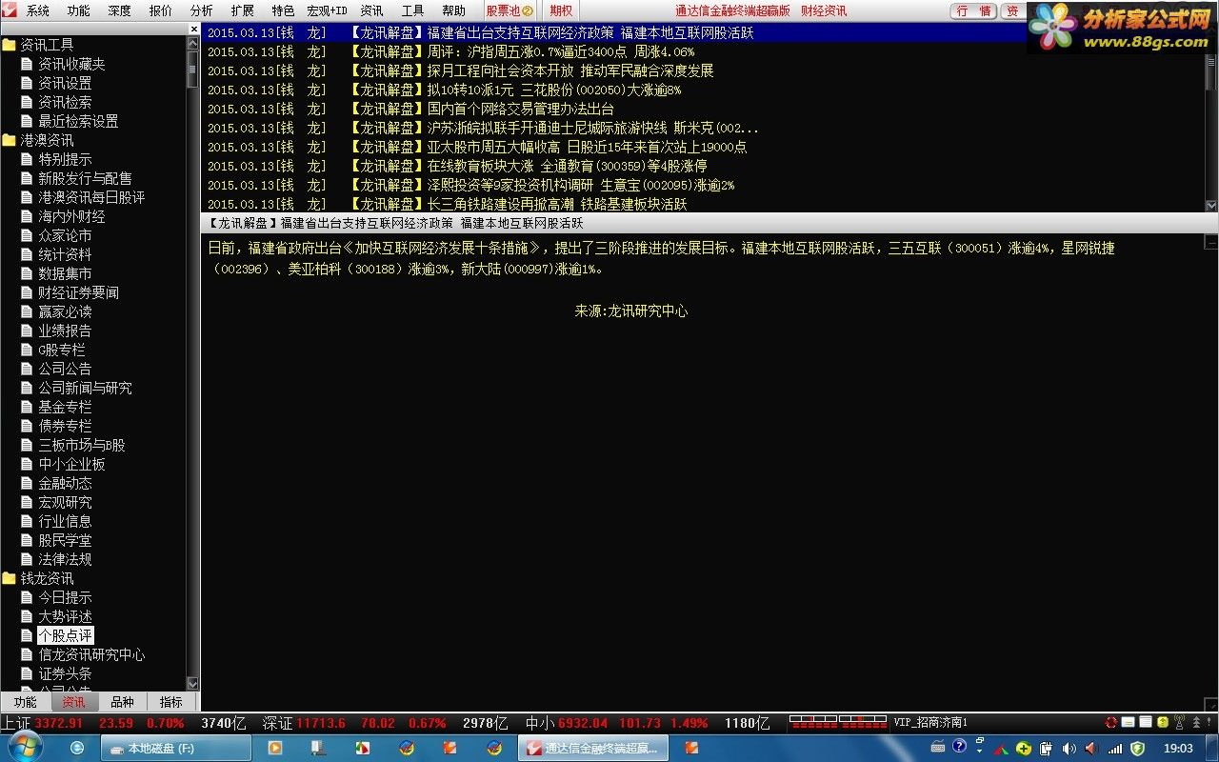
Task: Open 港澳资讯每日股评
Action: [x=91, y=197]
